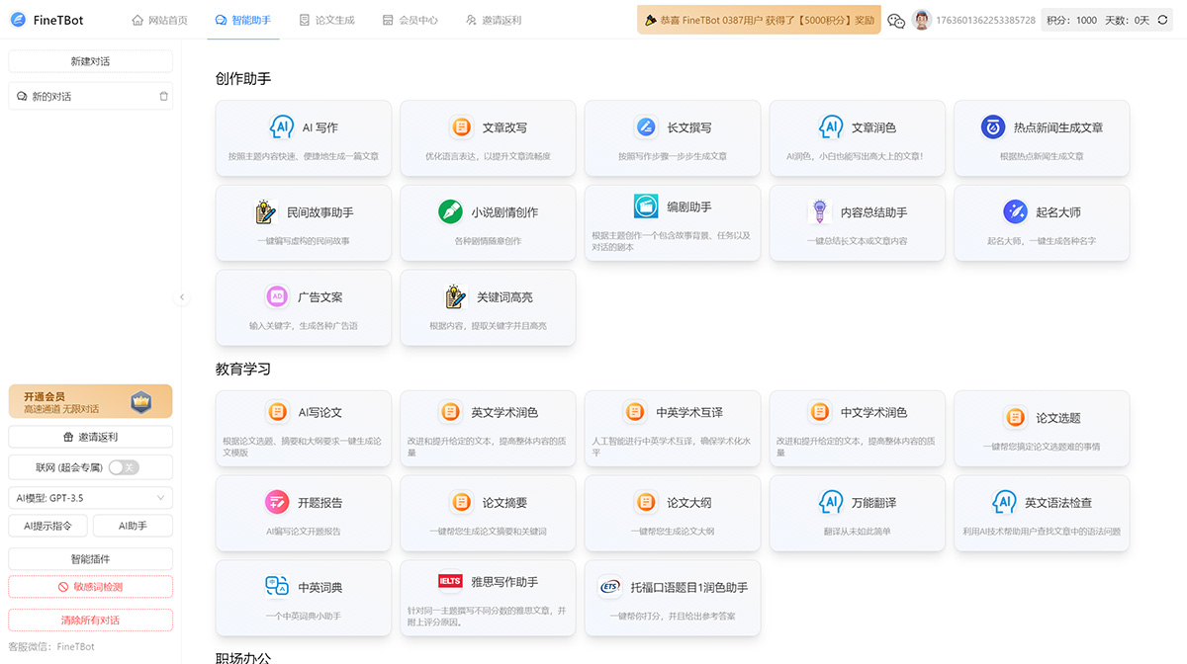
Task: Open the 长文撰写 assistant
Action: 673,137
